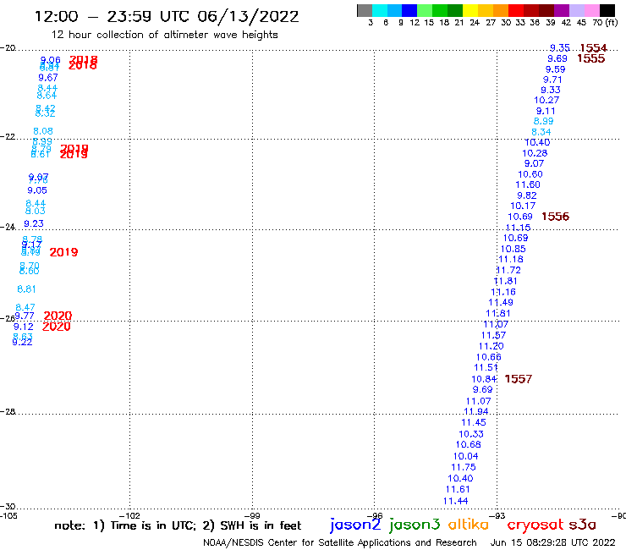
Task: Click the wave height value 10.27
Action: pos(546,100)
